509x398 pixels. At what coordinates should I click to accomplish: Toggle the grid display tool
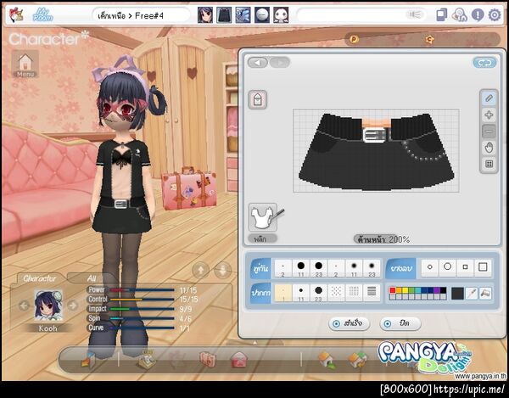click(x=489, y=164)
